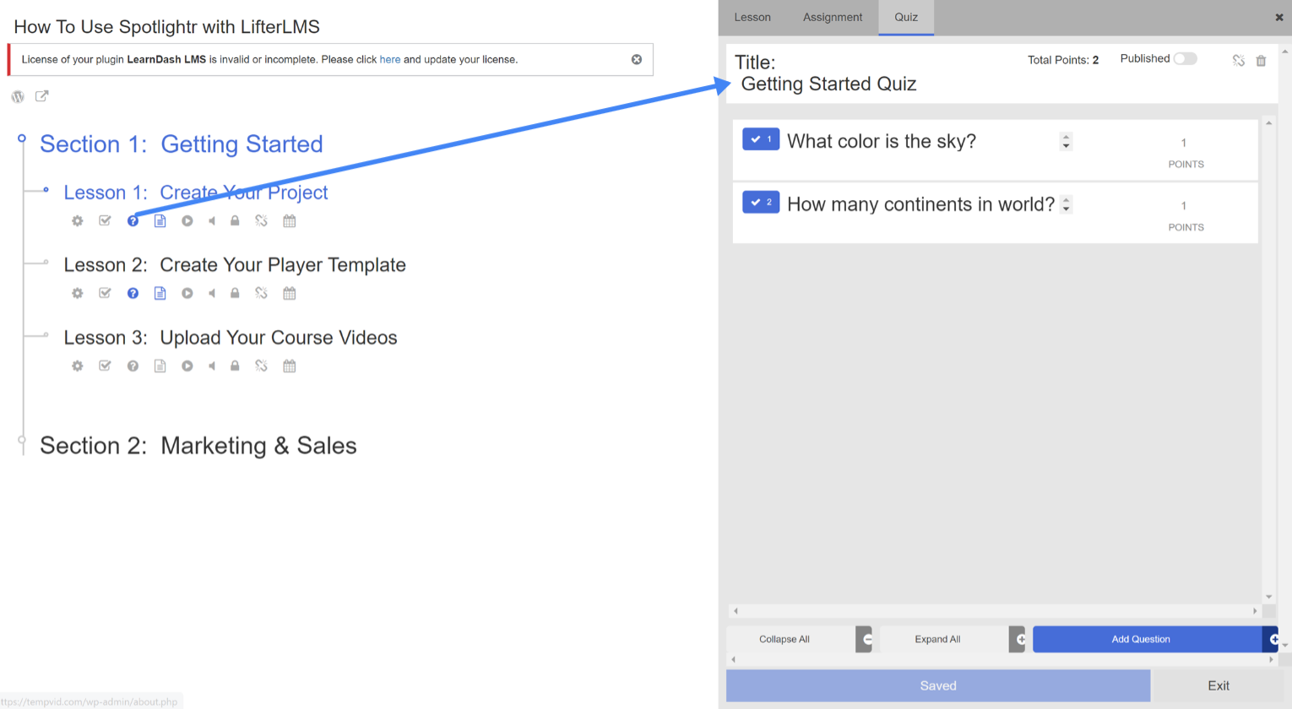This screenshot has height=709, width=1292.
Task: Click lock icon under Lesson 2
Action: 235,294
